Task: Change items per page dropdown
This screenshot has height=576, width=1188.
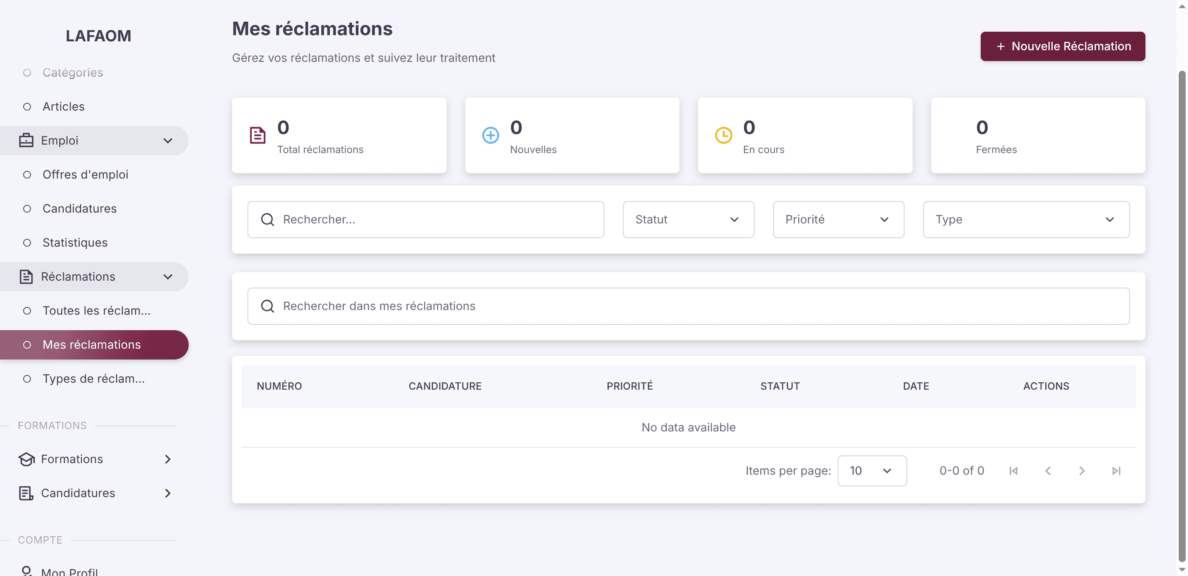Action: click(872, 471)
